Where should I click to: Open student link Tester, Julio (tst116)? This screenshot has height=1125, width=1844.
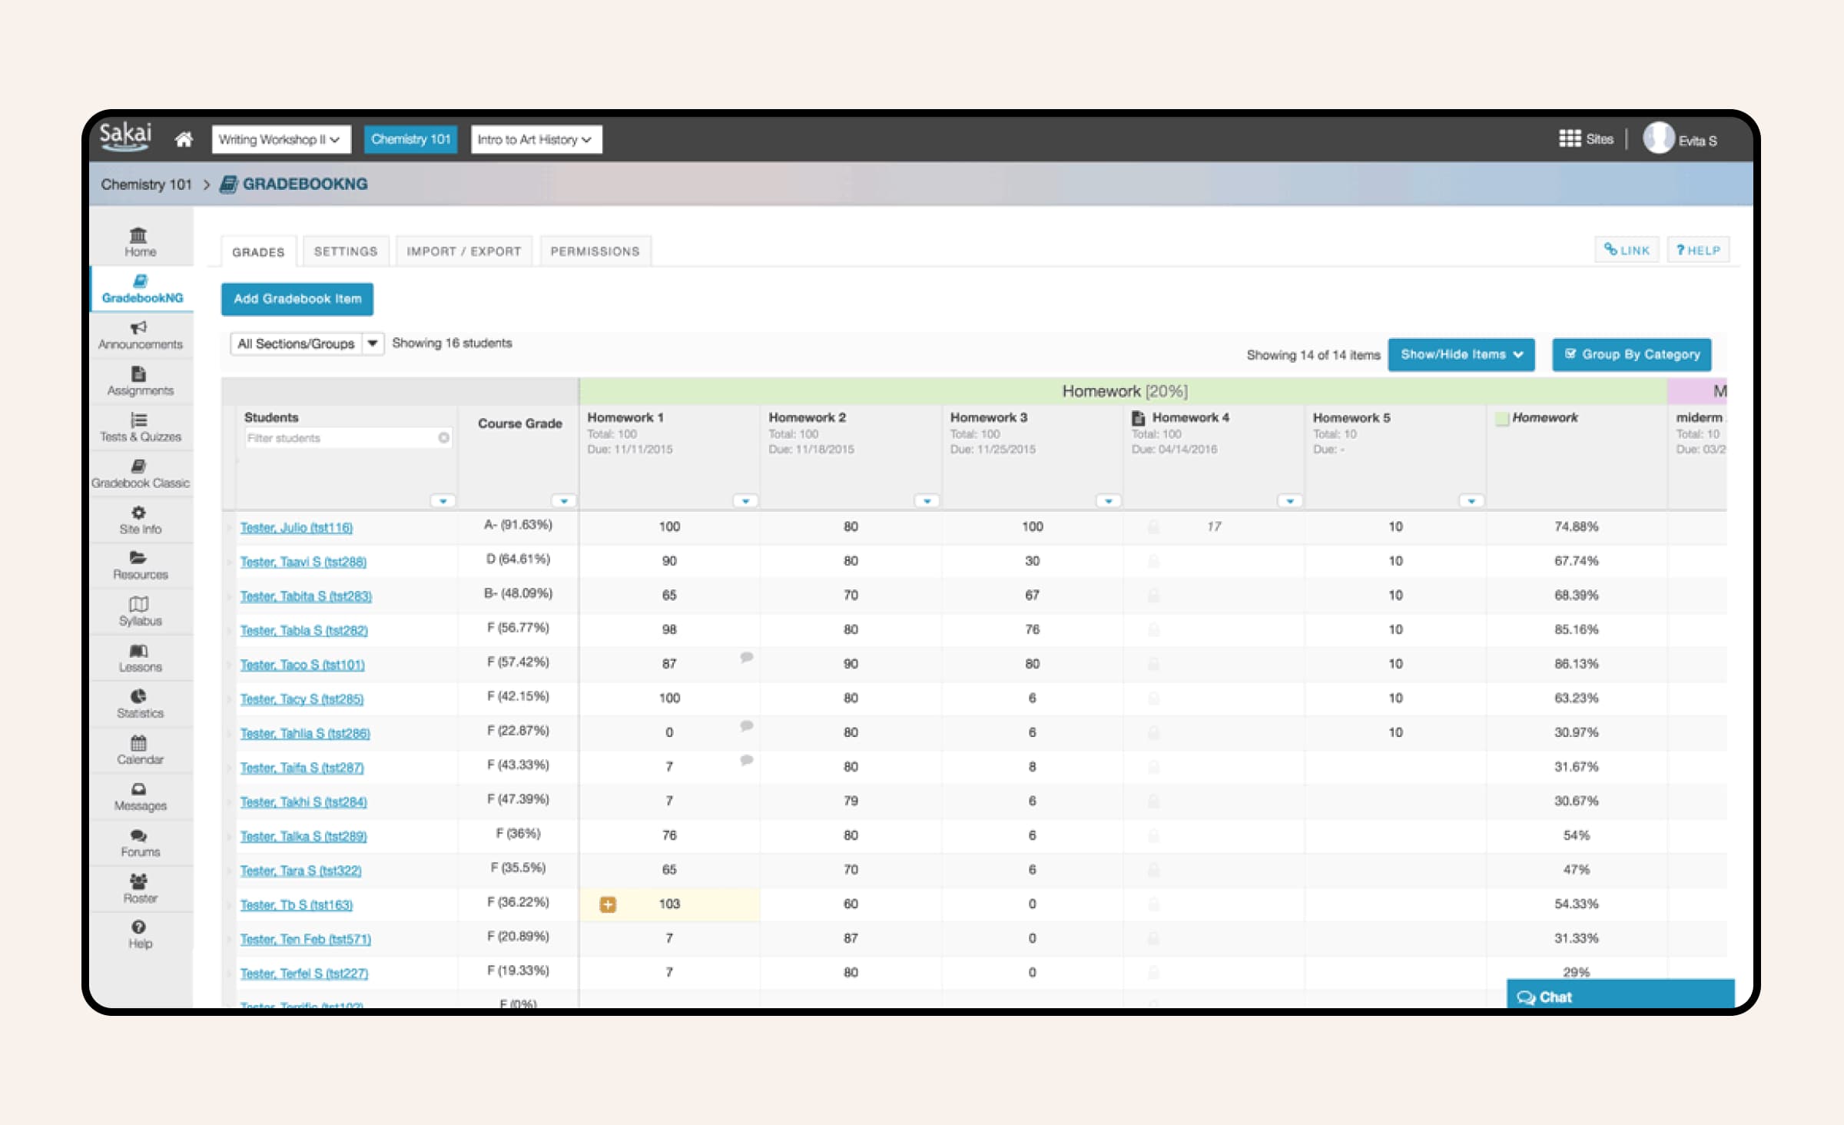(296, 528)
